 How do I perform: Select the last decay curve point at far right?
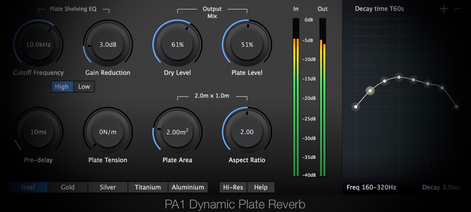point(457,107)
